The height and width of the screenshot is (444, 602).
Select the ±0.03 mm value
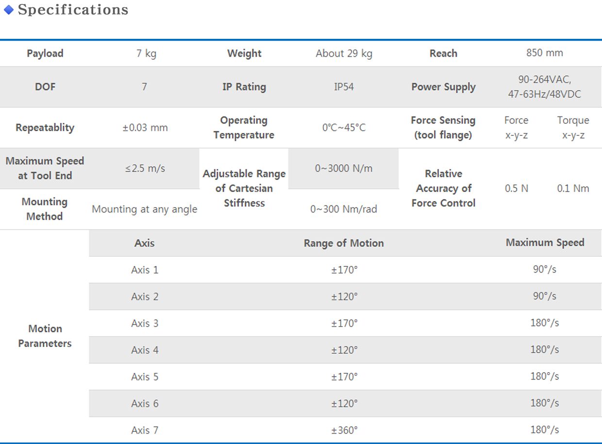pyautogui.click(x=145, y=128)
